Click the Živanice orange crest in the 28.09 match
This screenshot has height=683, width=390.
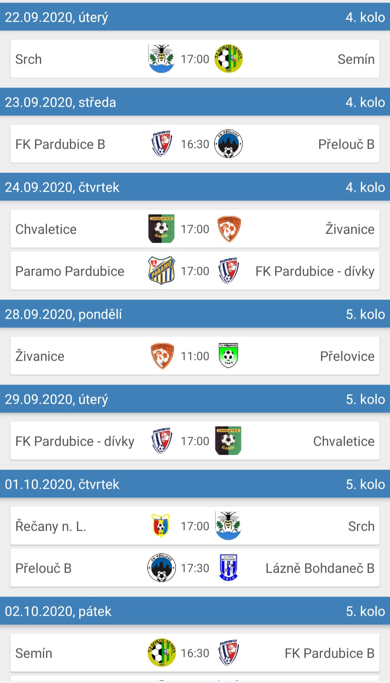pyautogui.click(x=162, y=356)
